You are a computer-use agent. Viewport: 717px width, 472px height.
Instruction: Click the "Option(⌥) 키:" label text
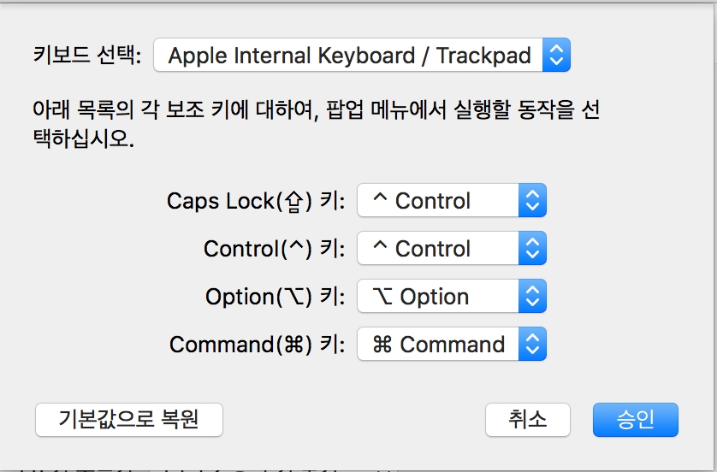(x=276, y=297)
